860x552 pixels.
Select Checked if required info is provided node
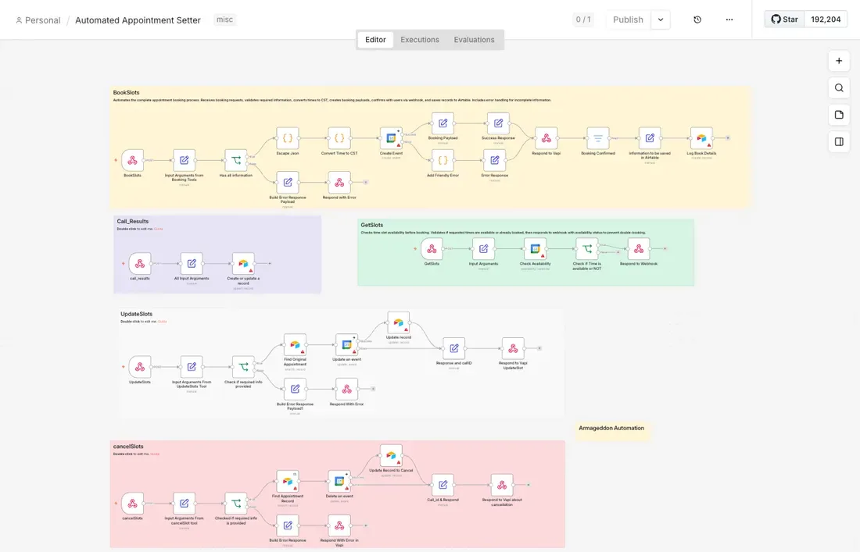[x=236, y=504]
